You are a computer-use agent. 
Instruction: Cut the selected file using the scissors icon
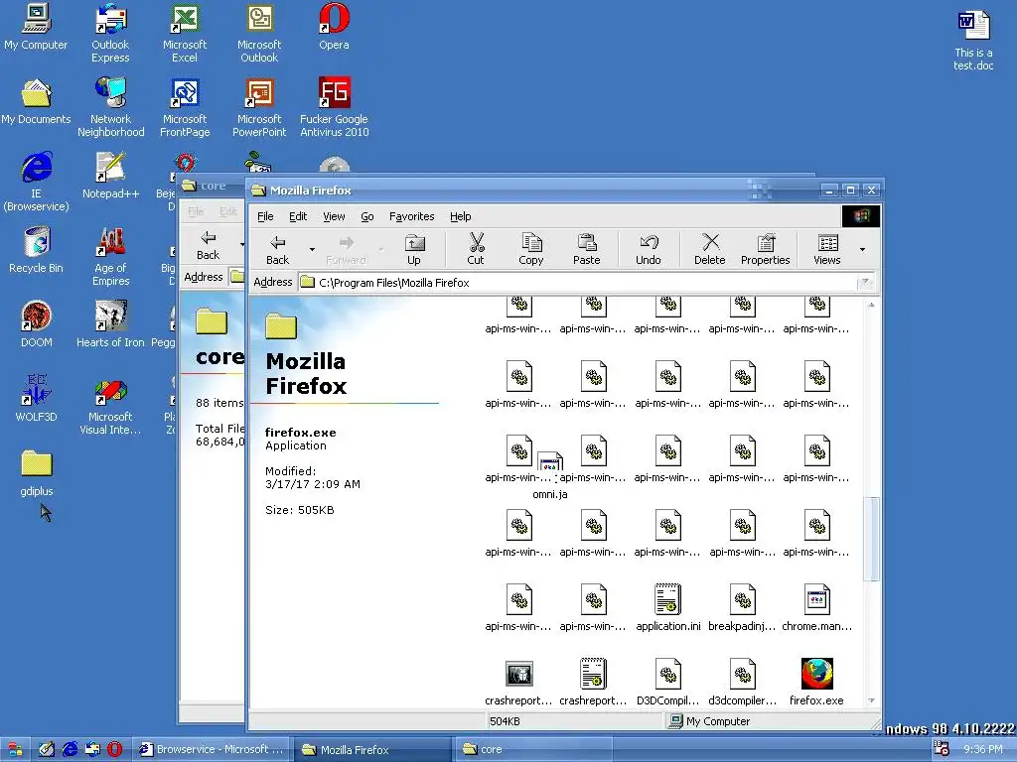[x=476, y=249]
